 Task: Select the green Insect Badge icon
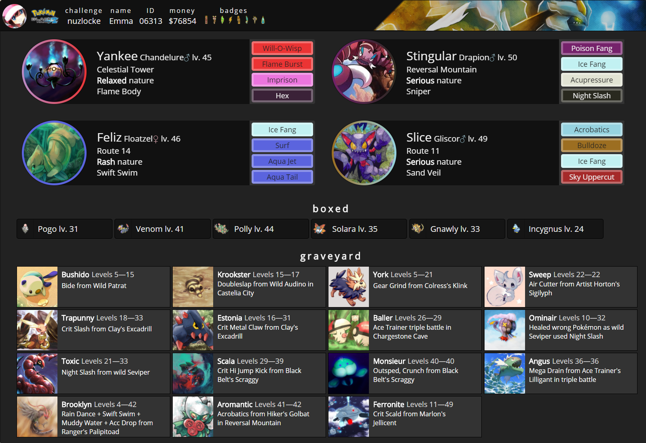pos(222,20)
